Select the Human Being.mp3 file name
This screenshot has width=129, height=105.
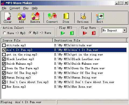[x=19, y=77]
